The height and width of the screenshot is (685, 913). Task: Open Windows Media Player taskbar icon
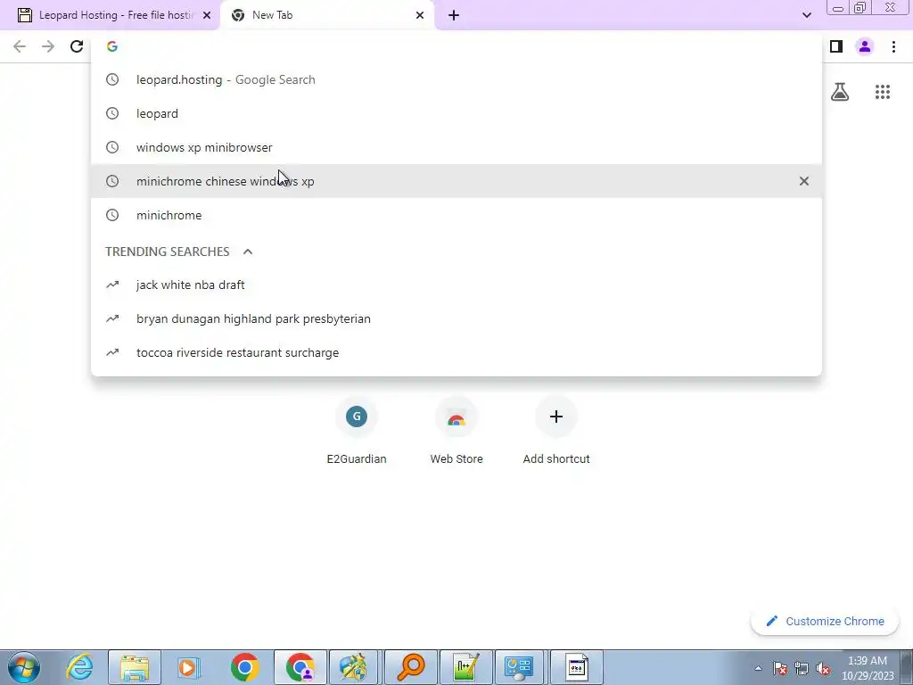(x=189, y=667)
